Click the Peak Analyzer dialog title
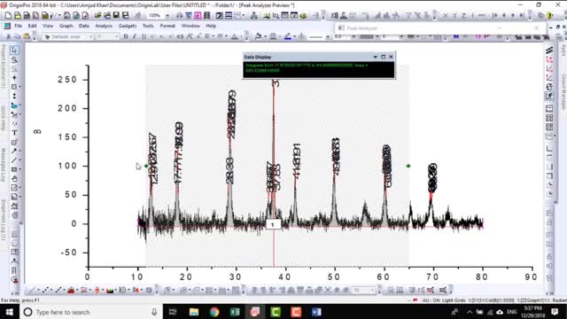 (362, 28)
